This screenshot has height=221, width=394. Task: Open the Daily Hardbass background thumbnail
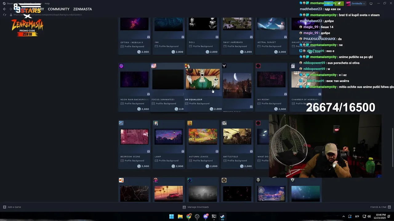tap(237, 24)
